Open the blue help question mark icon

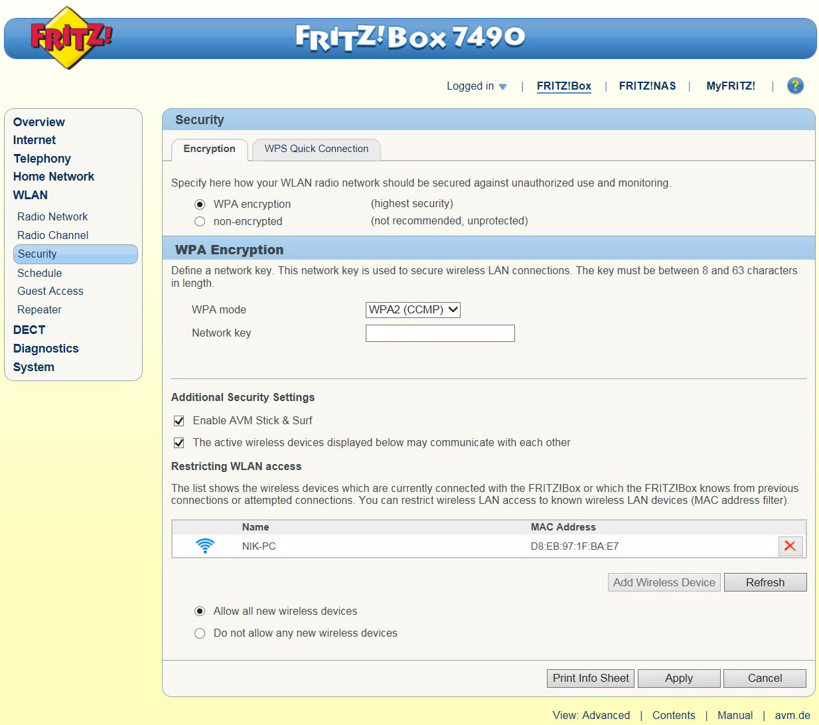[795, 86]
